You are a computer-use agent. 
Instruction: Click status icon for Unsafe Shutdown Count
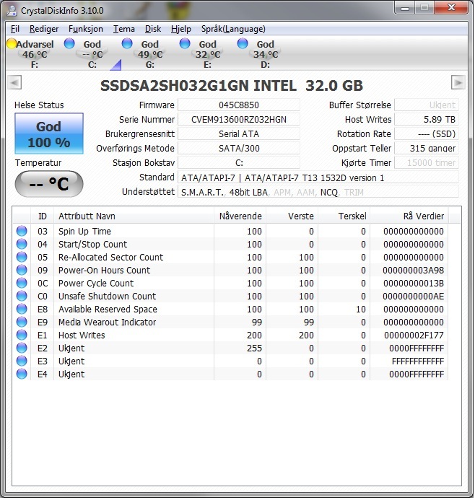22,296
